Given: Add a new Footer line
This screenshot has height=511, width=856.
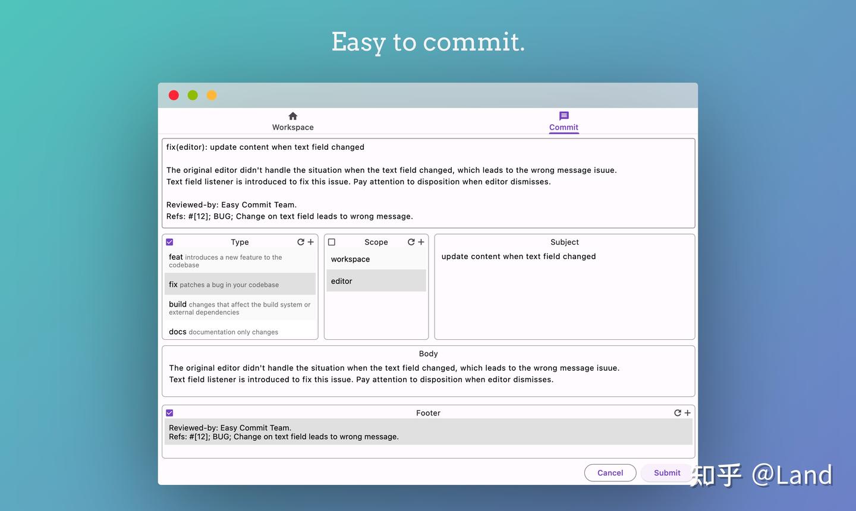Looking at the screenshot, I should [687, 412].
